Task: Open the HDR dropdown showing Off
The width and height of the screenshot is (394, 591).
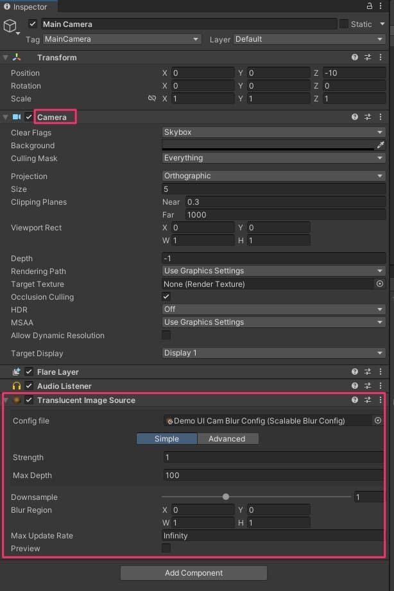Action: pos(274,309)
